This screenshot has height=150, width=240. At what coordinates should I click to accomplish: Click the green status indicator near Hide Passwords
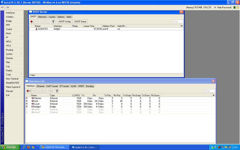[x=235, y=7]
